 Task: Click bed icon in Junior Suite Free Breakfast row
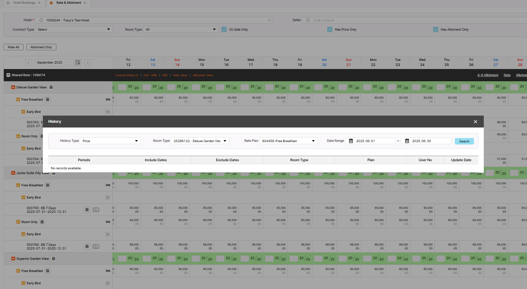(108, 185)
